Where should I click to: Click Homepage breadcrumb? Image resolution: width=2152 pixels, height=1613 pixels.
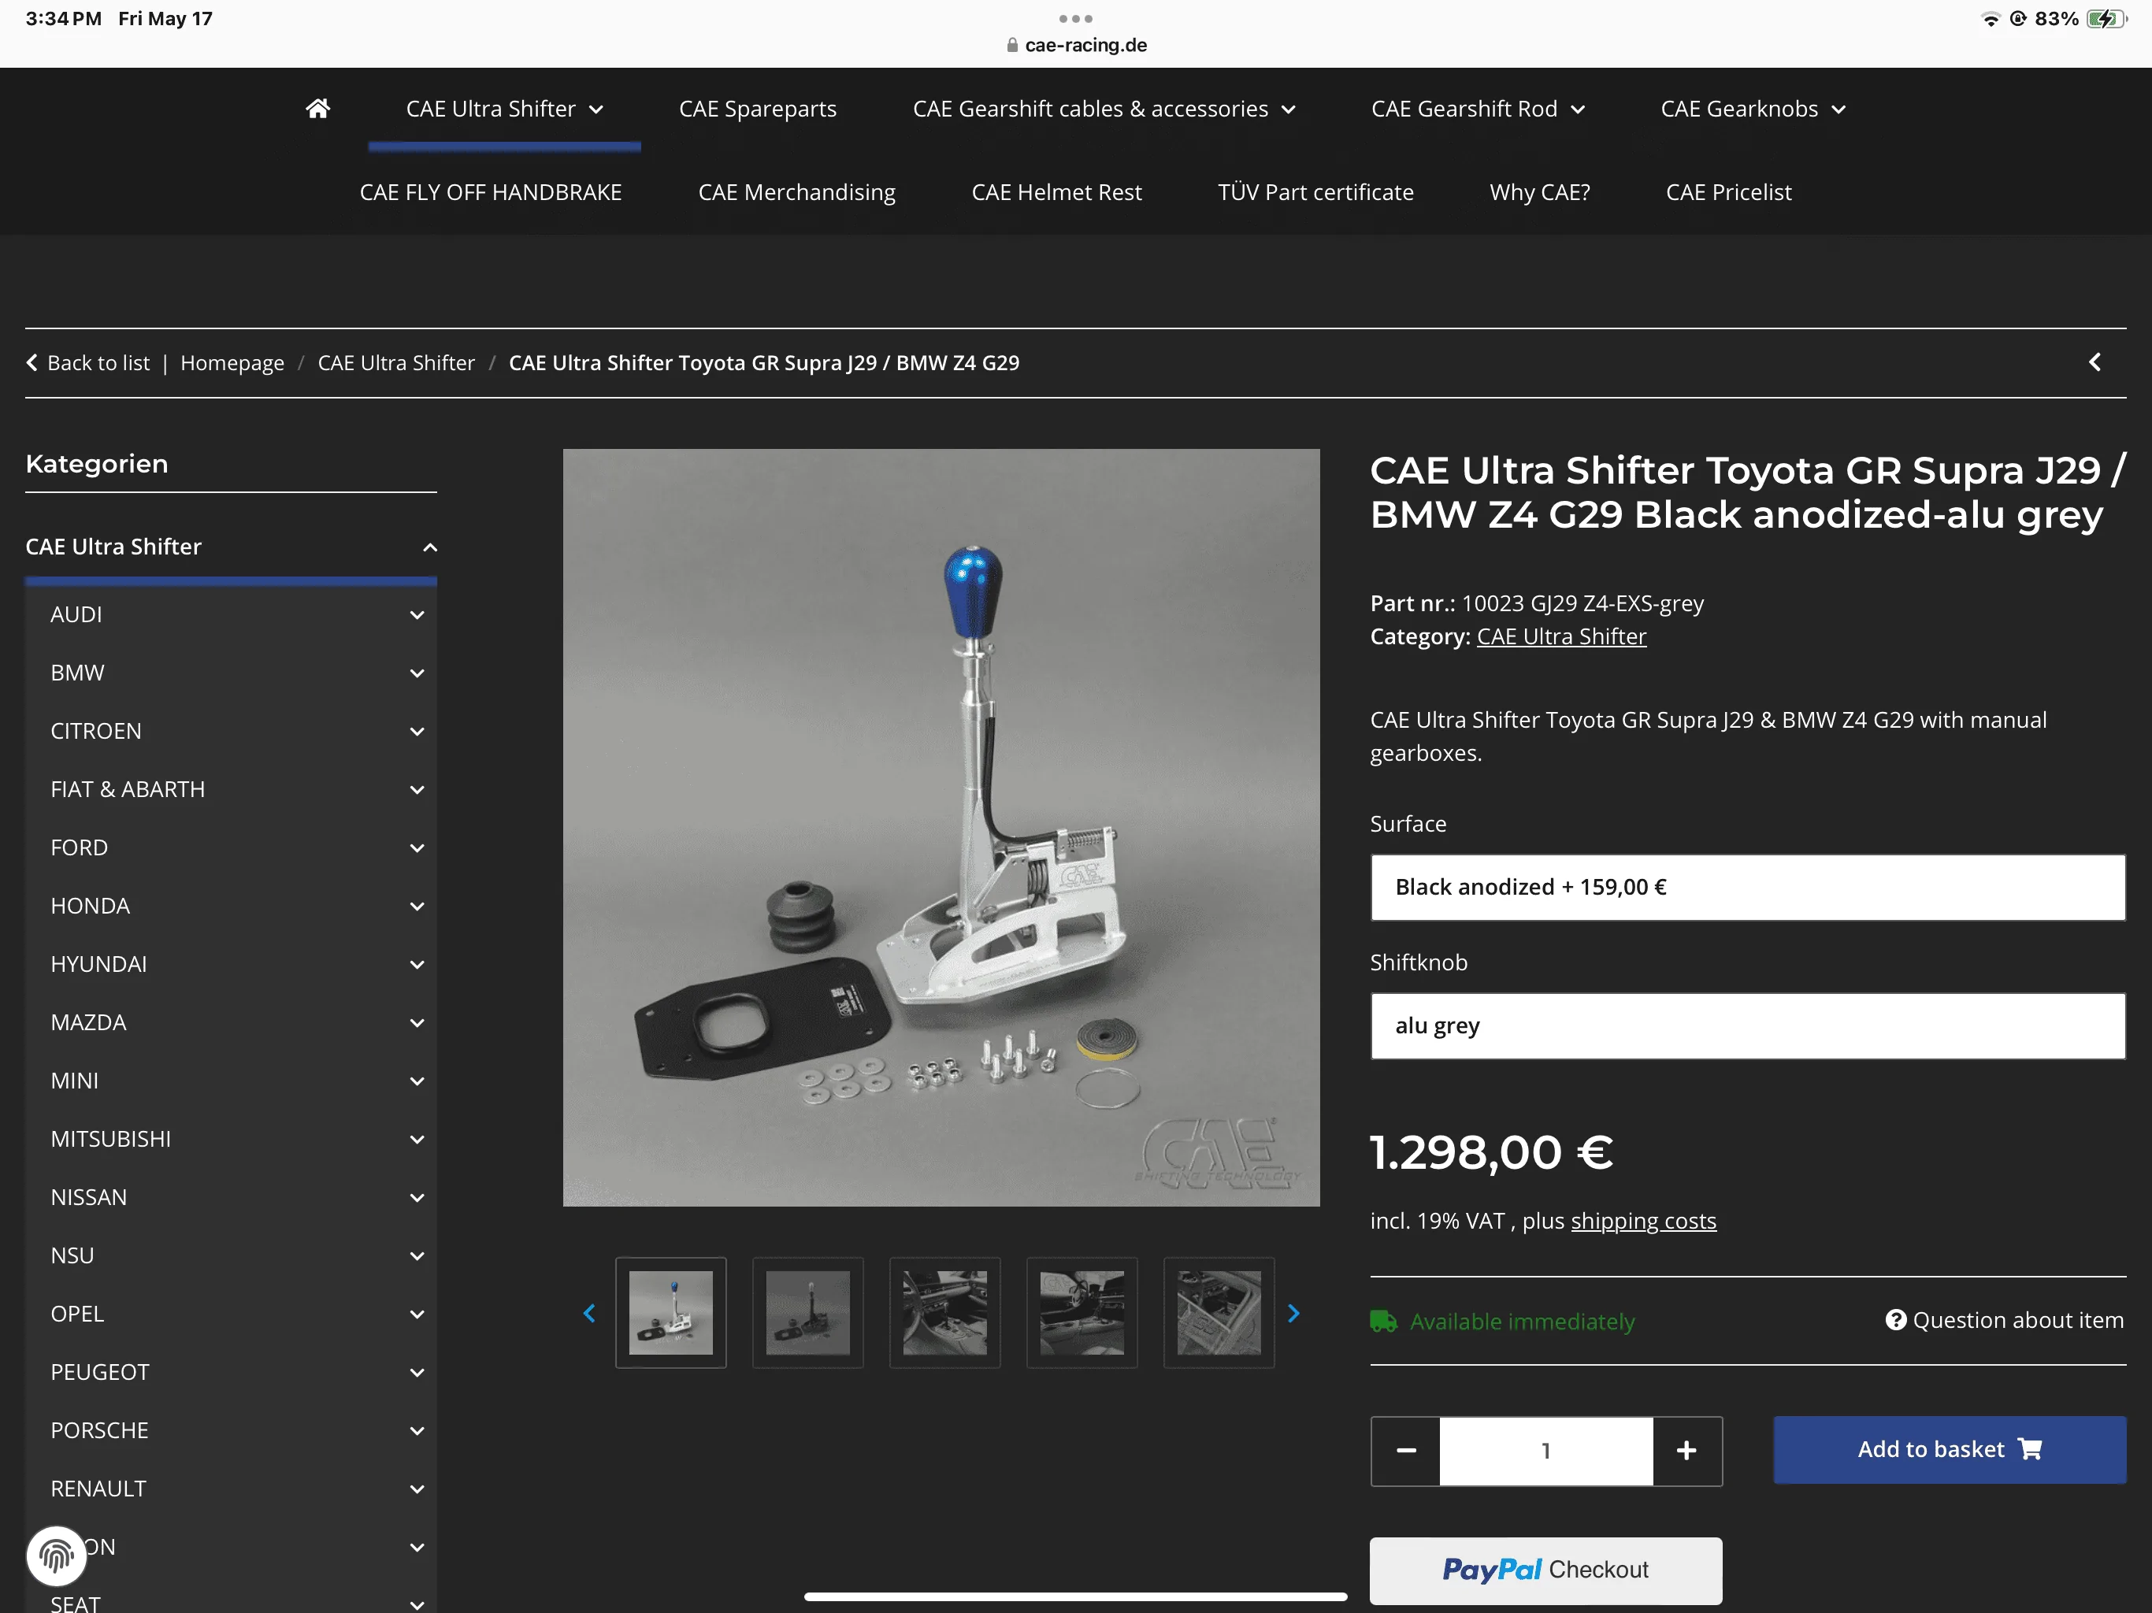[232, 363]
